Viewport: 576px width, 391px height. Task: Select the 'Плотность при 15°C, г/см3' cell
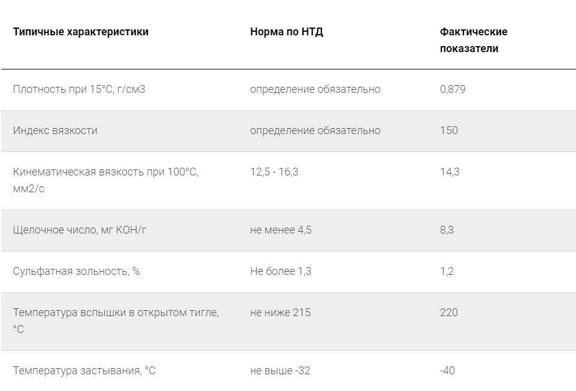79,89
